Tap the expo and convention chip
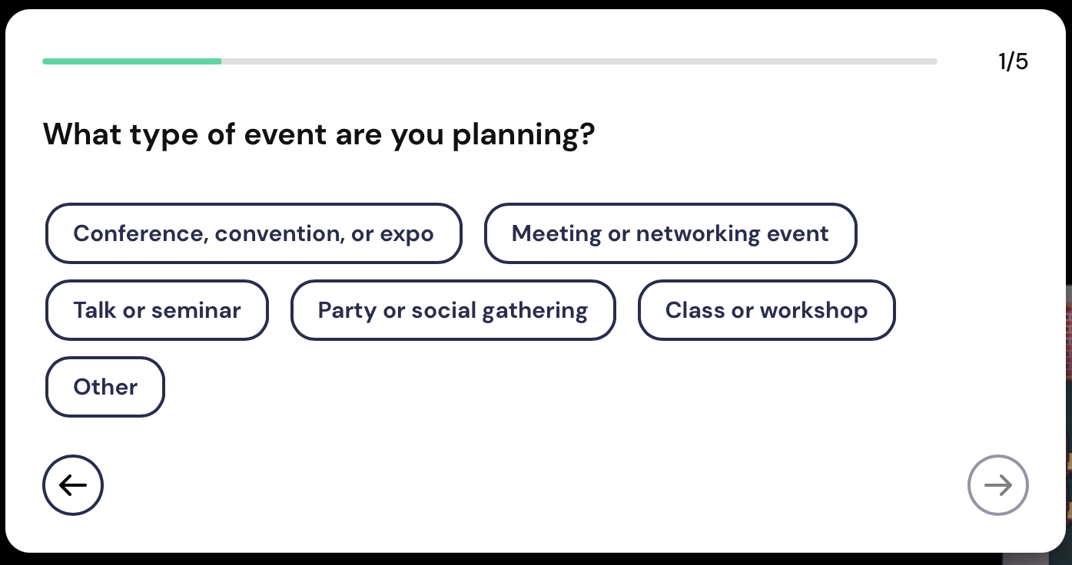Image resolution: width=1072 pixels, height=565 pixels. [254, 233]
